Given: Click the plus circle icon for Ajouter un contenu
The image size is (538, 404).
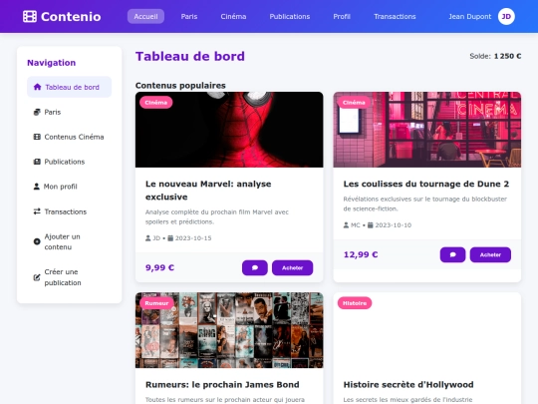Looking at the screenshot, I should click(x=37, y=241).
